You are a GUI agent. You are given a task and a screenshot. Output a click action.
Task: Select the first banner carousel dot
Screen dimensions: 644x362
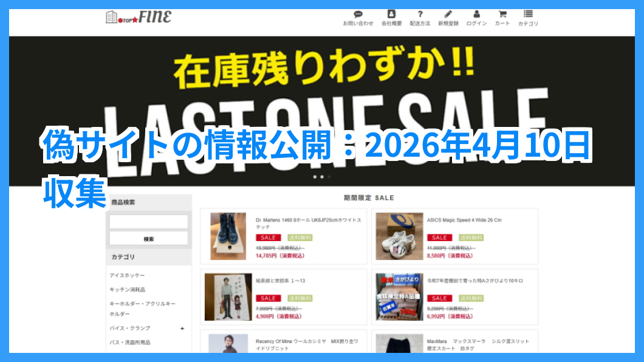[315, 177]
